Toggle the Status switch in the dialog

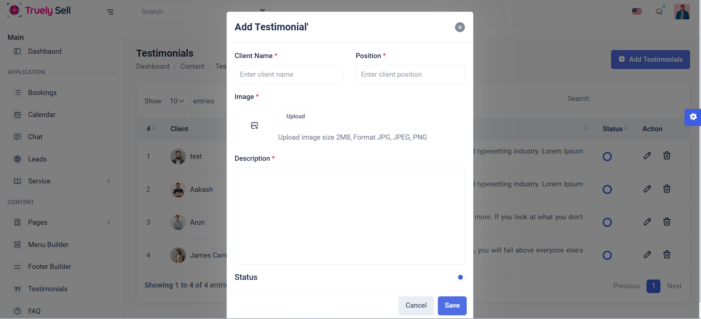457,277
